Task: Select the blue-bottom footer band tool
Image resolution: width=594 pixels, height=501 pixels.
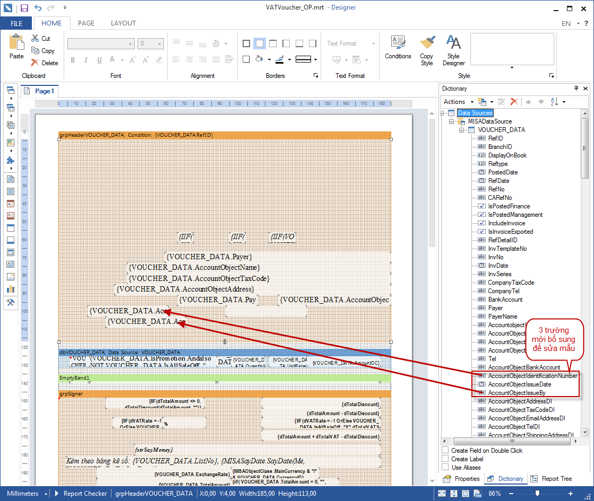Action: click(x=11, y=240)
